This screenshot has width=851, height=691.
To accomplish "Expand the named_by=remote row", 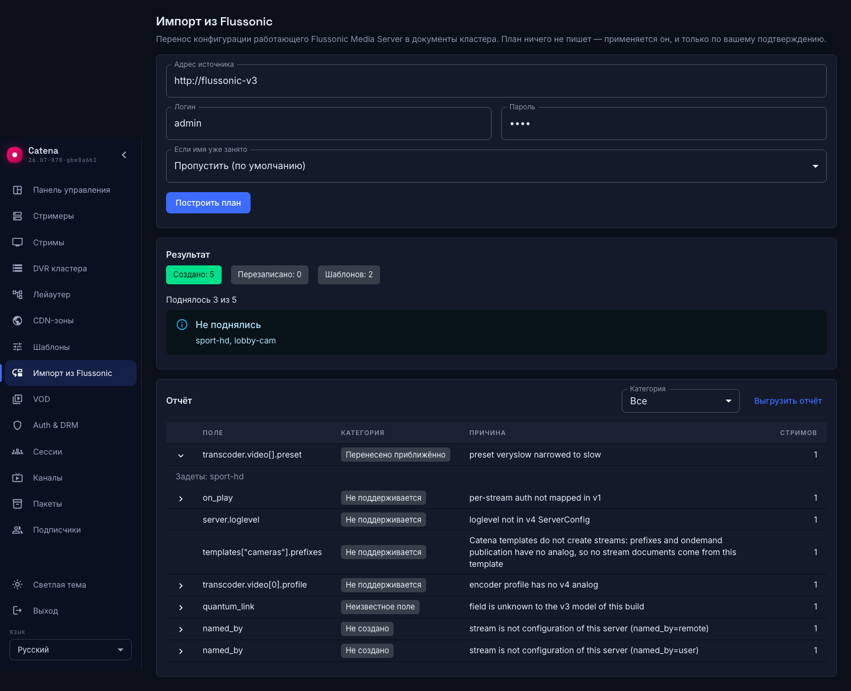I will coord(181,629).
